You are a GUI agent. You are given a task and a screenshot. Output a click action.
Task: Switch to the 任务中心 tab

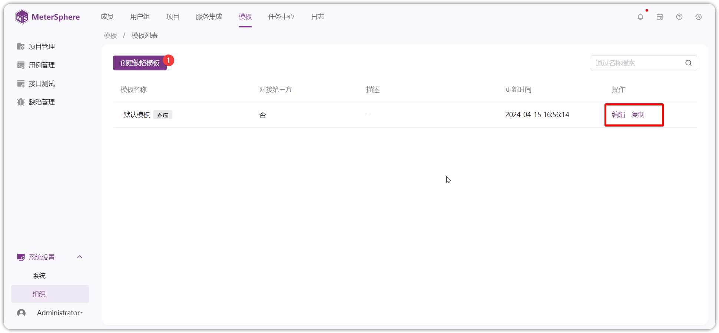pyautogui.click(x=281, y=17)
